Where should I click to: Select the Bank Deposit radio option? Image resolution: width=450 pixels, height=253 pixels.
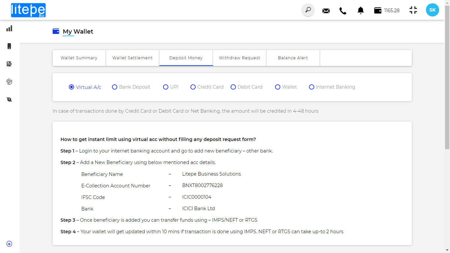click(x=115, y=87)
